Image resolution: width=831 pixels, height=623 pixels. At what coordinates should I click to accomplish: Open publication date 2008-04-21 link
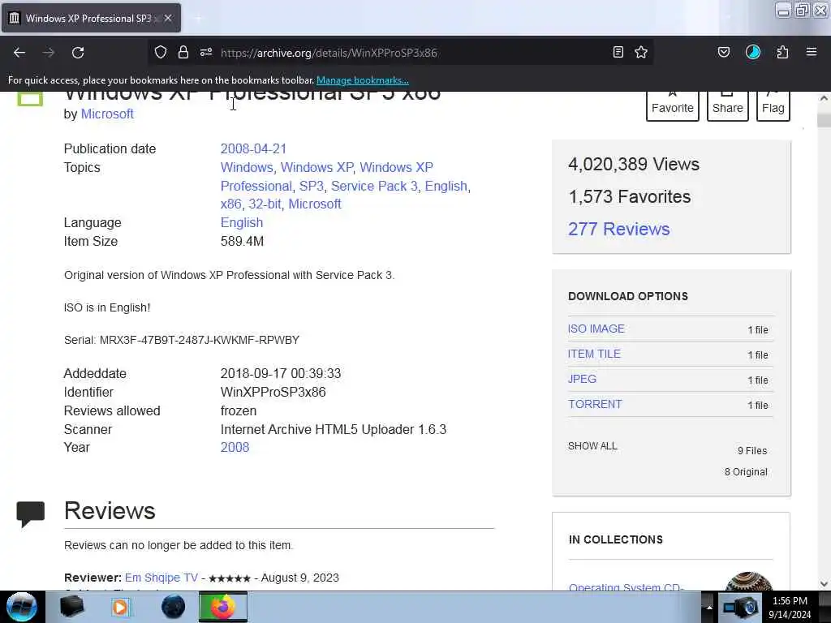[x=253, y=149]
